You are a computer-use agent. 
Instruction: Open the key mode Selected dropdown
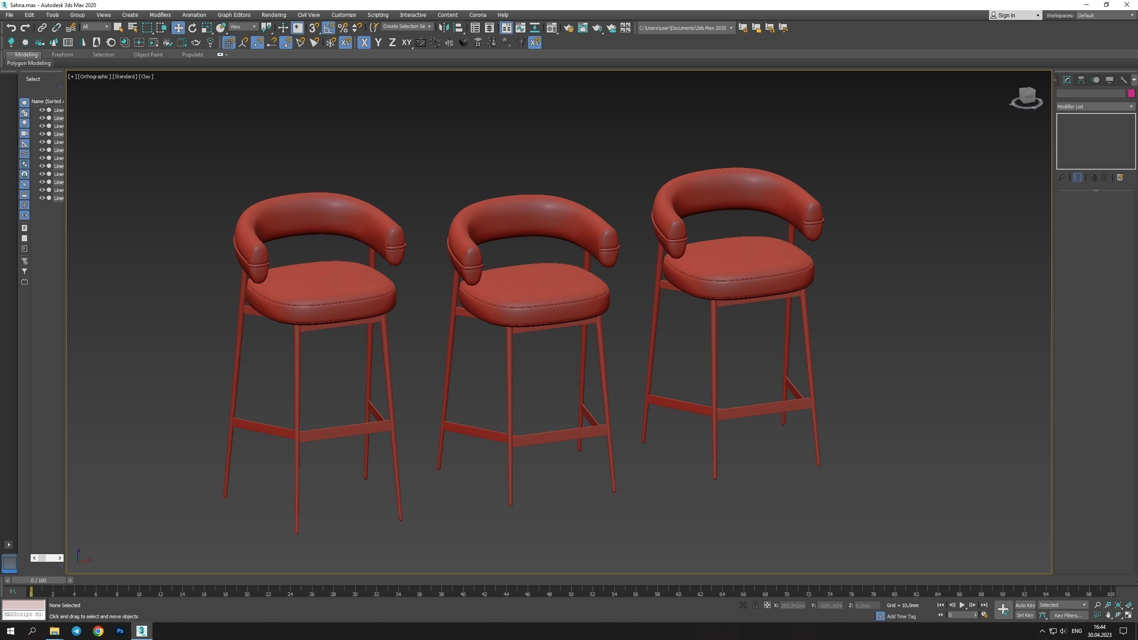pos(1063,605)
